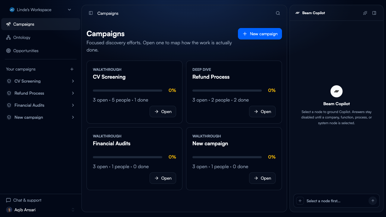386x217 pixels.
Task: Click Financial Audits progress bar
Action: [x=128, y=157]
